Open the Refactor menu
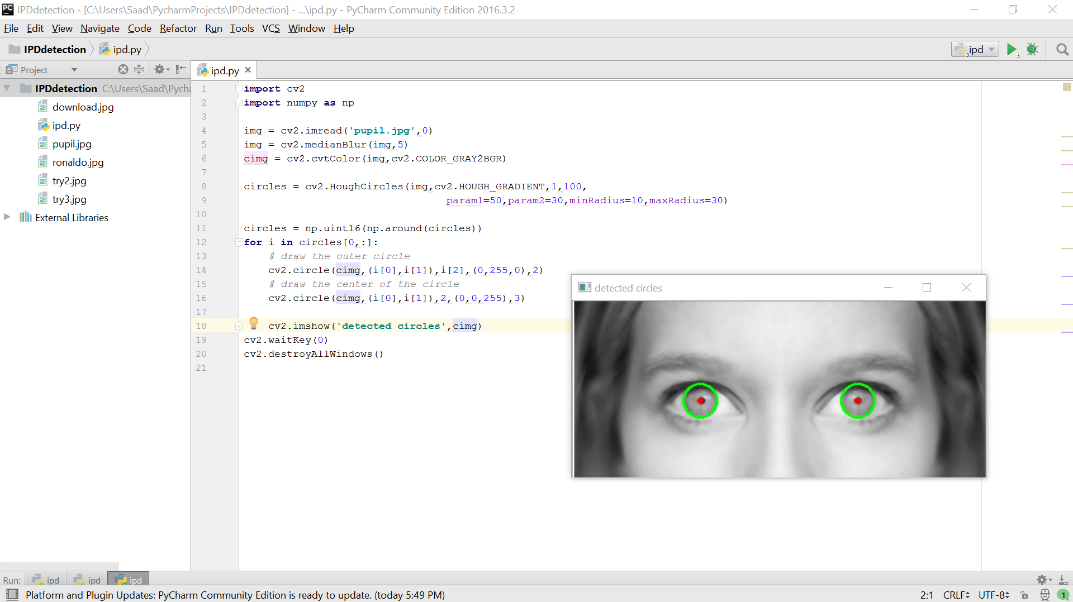 pyautogui.click(x=178, y=28)
